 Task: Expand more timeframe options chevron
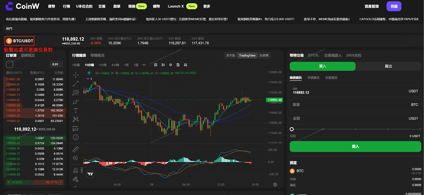(x=144, y=65)
